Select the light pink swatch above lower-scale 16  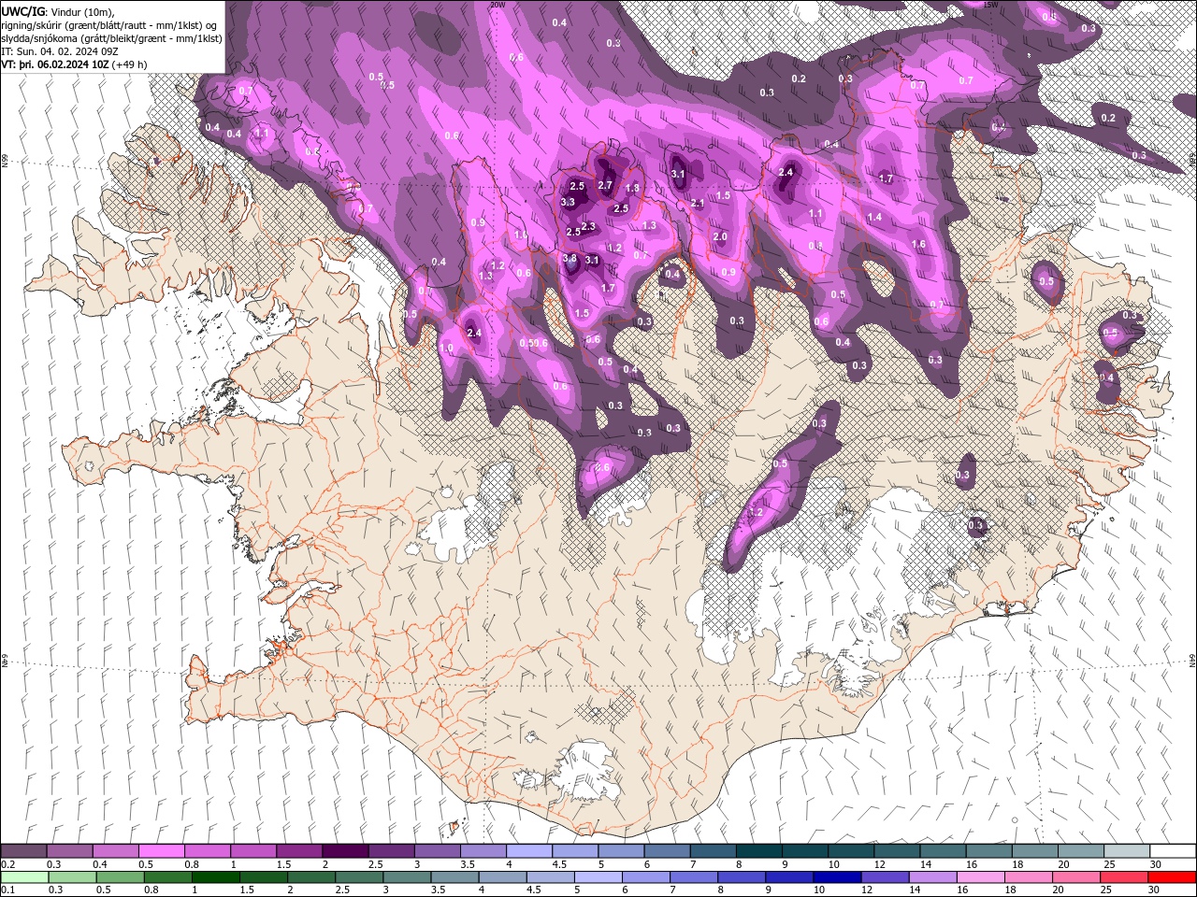point(980,877)
